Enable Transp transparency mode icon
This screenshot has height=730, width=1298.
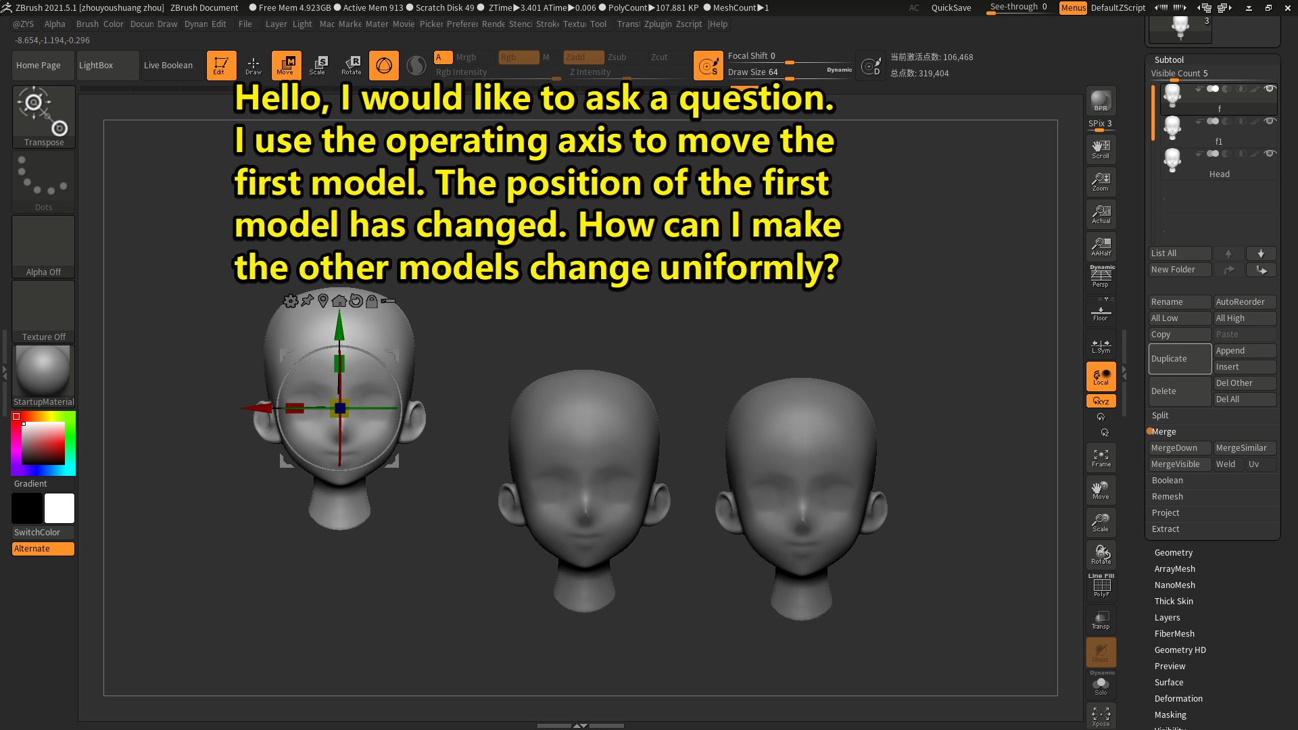pos(1101,620)
